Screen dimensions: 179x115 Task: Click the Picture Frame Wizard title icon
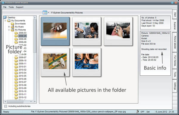point(3,2)
